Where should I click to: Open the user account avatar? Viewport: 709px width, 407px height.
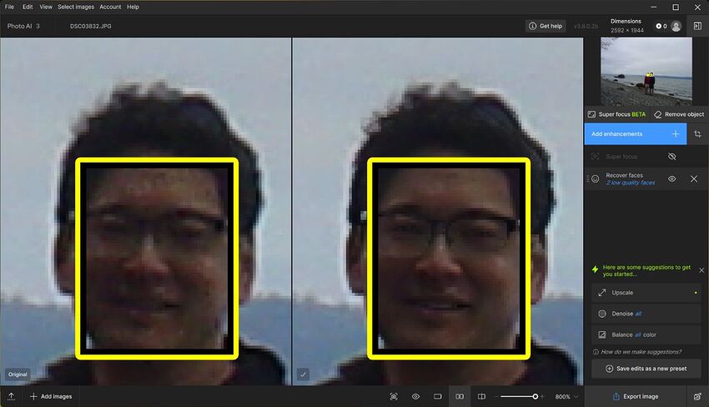click(x=676, y=26)
